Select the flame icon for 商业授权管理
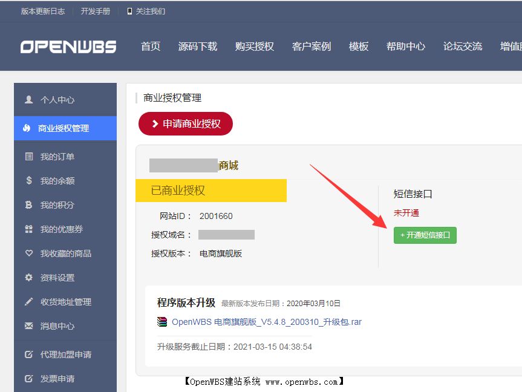Screen dimensions: 522x392 click(28, 128)
